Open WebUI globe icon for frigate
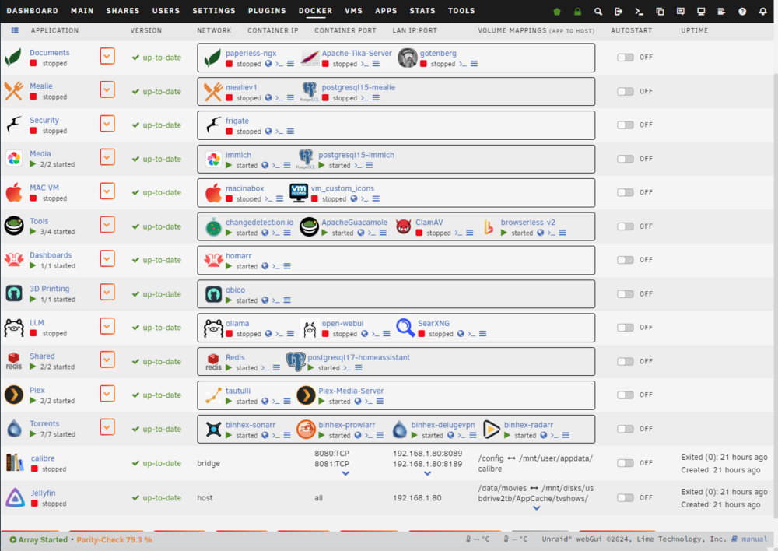This screenshot has width=778, height=551. coord(268,131)
